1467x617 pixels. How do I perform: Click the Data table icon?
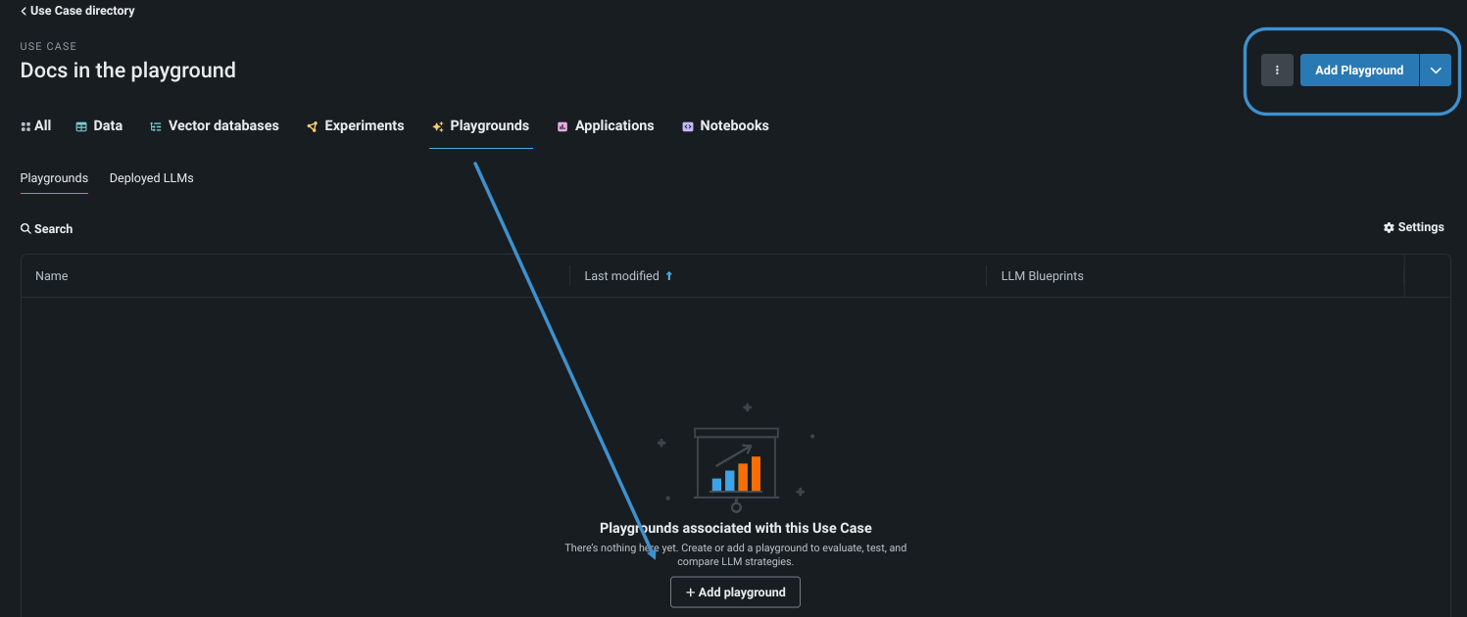coord(81,126)
